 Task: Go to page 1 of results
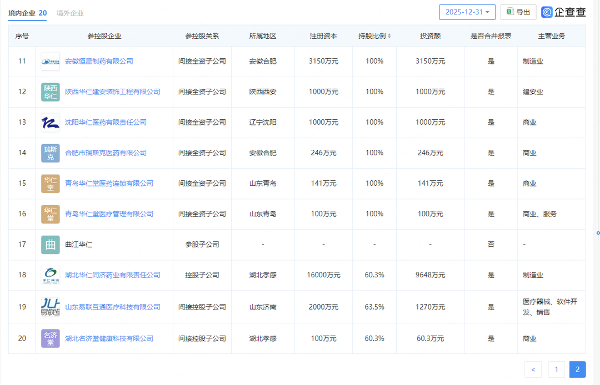pos(556,369)
